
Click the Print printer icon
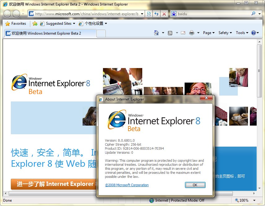192,33
